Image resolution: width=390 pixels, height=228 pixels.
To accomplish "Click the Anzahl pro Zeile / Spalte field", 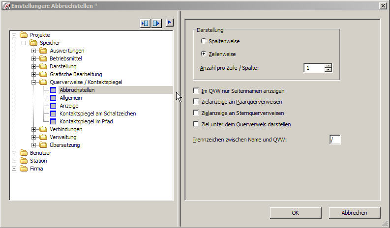I will coord(314,68).
